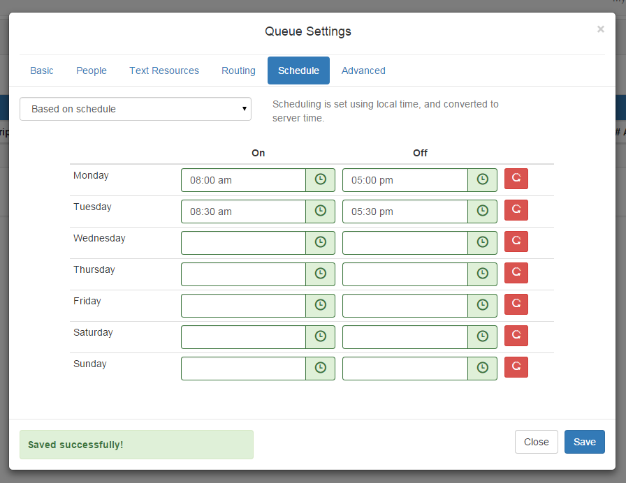Reset Monday schedule with red button
The height and width of the screenshot is (483, 626).
pos(516,179)
